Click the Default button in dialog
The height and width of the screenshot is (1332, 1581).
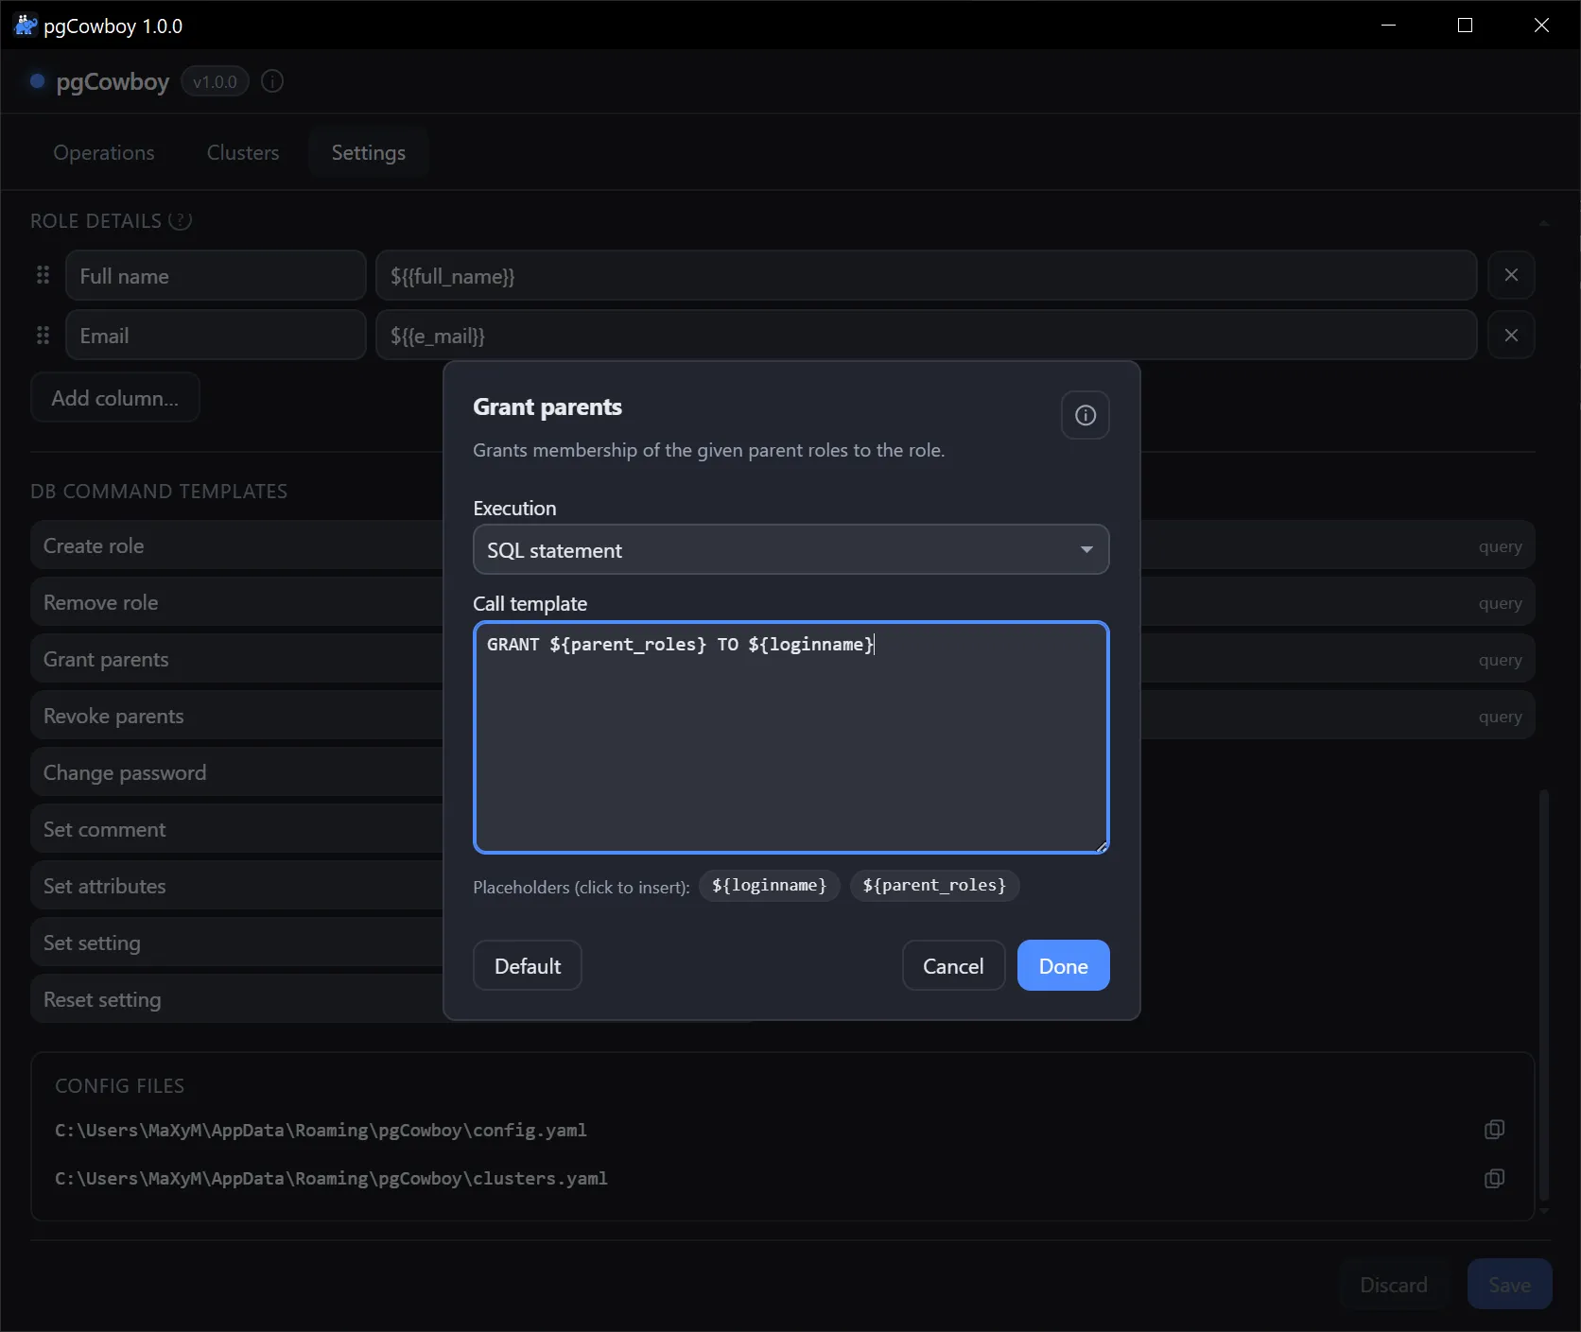(528, 965)
